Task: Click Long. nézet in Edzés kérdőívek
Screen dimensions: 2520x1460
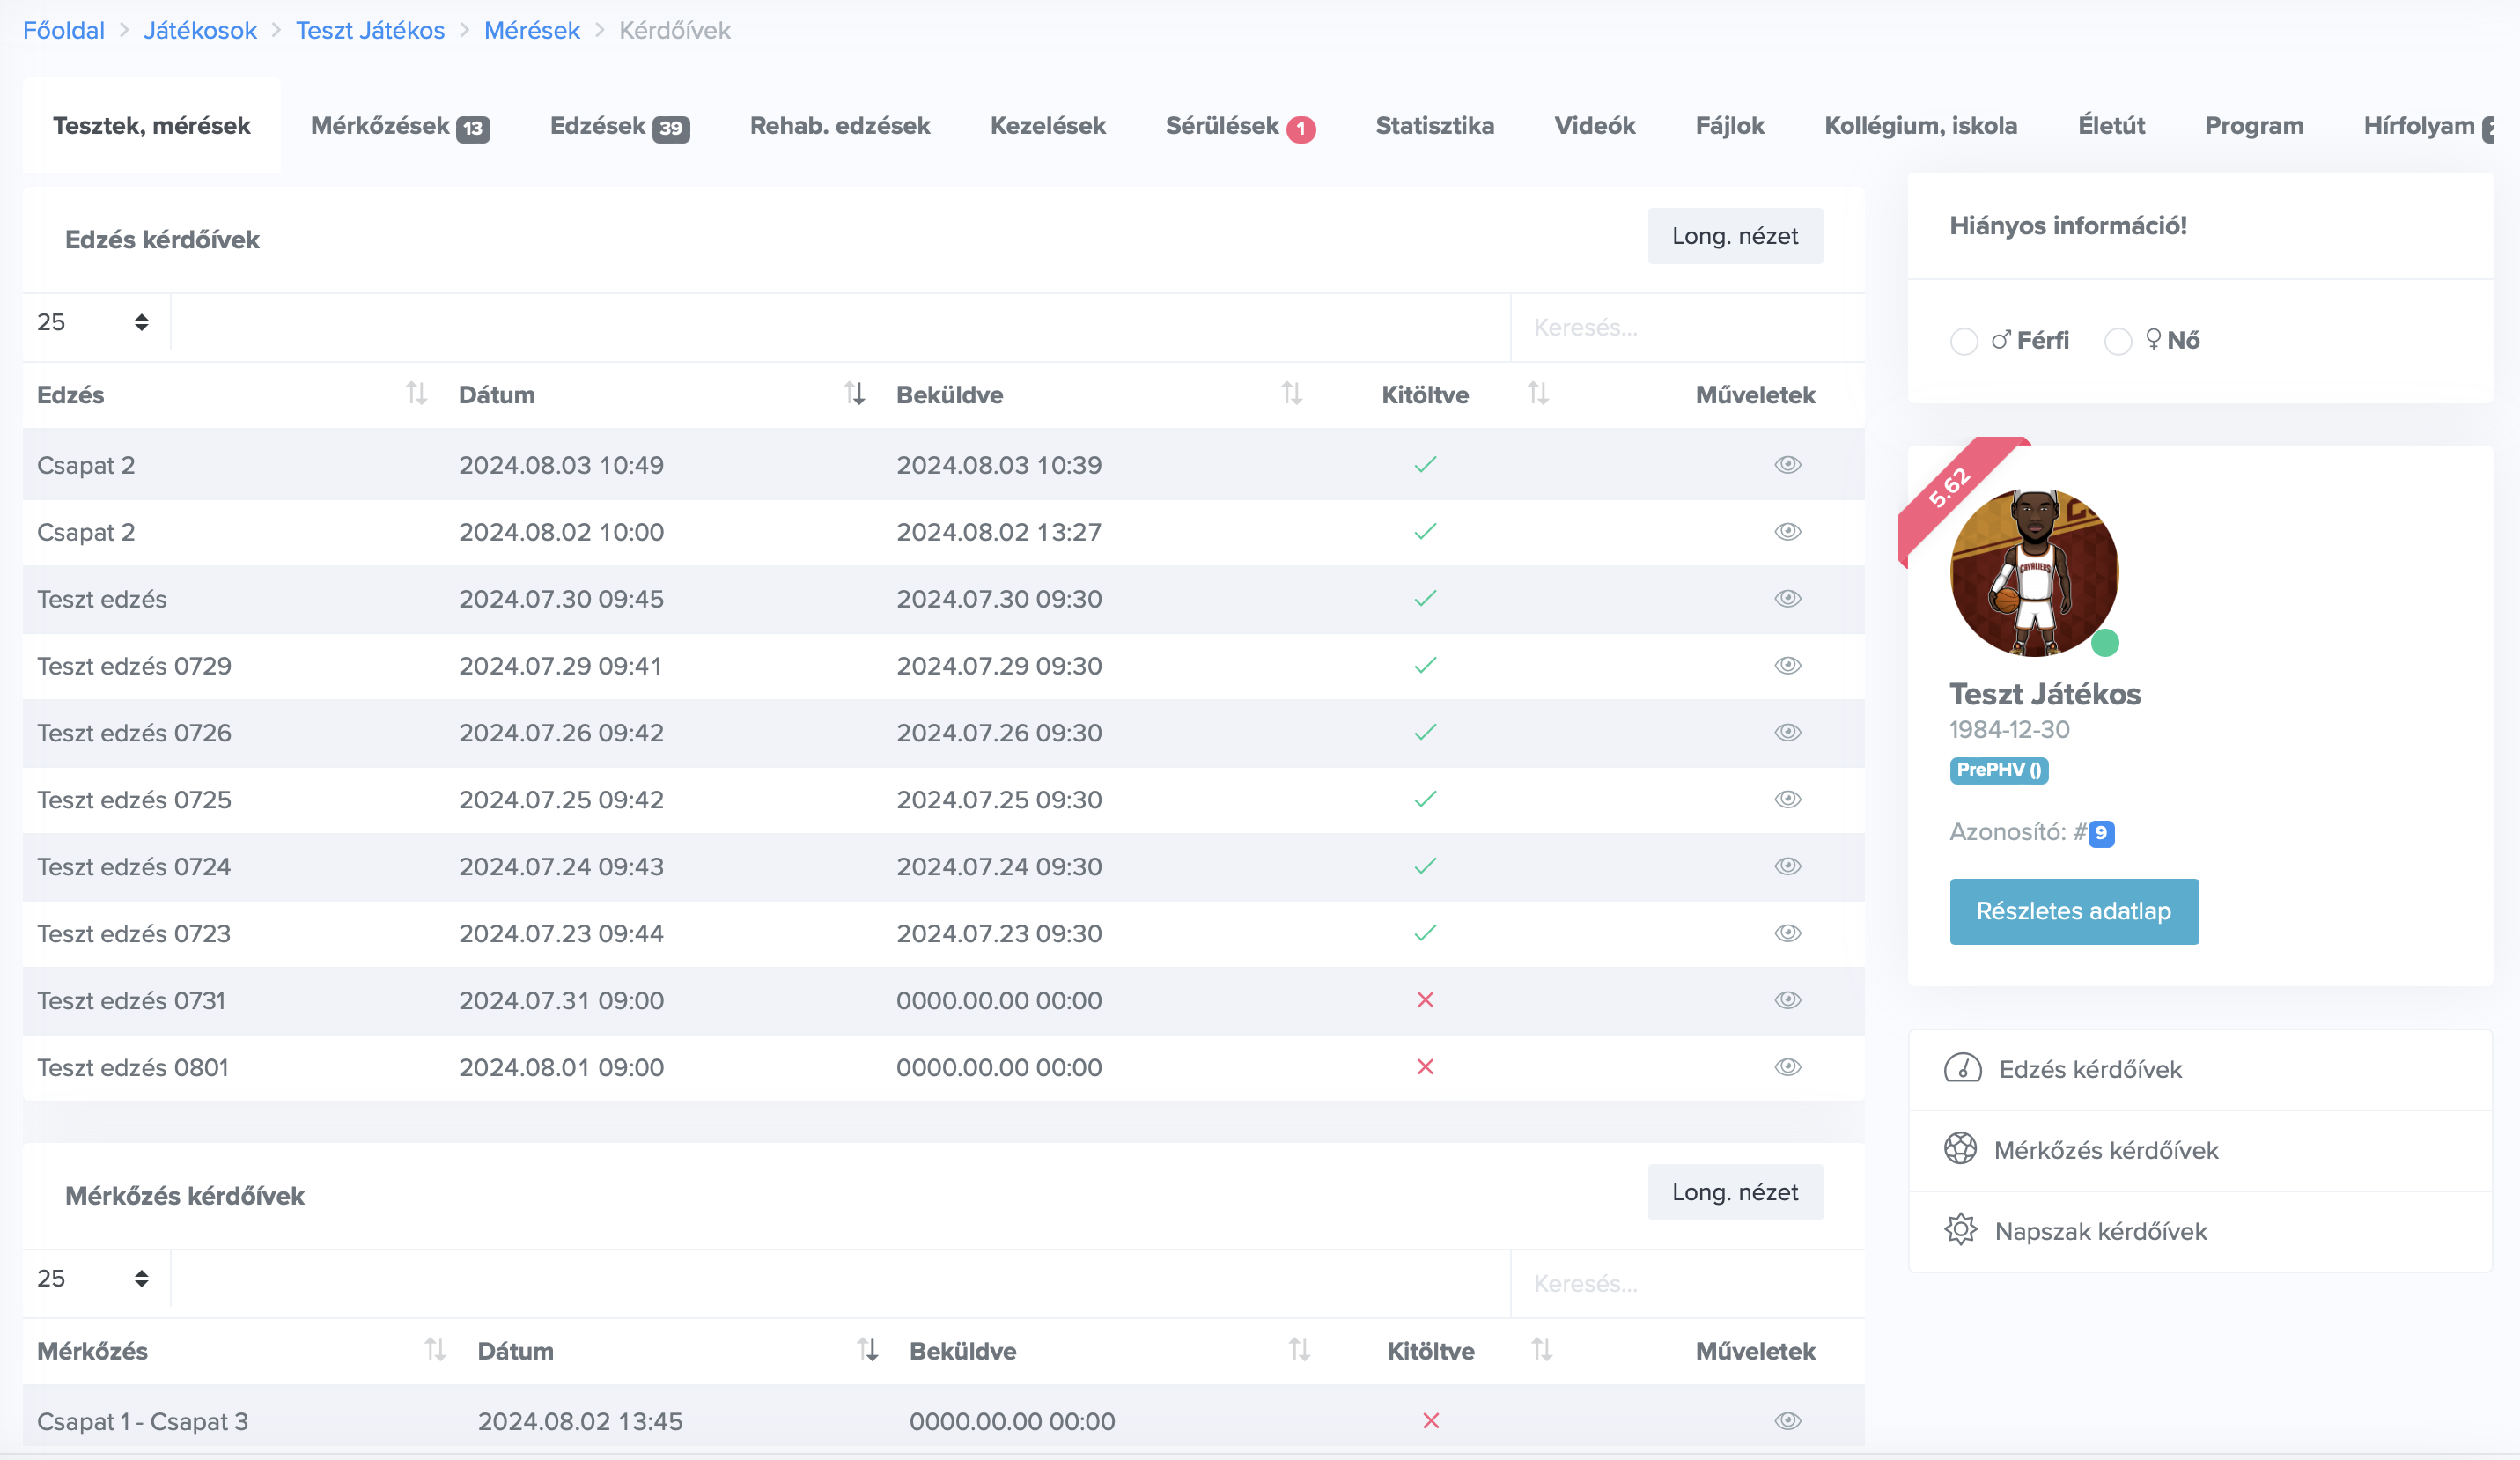Action: tap(1734, 236)
